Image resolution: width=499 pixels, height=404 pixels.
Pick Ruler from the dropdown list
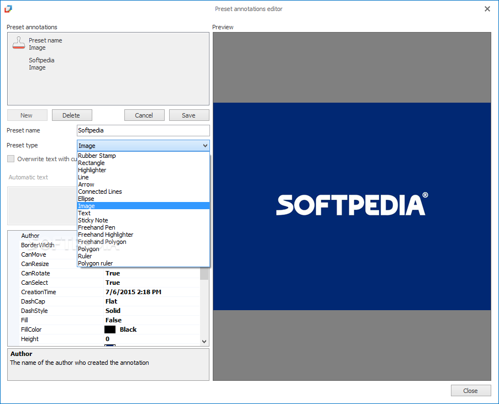[143, 256]
